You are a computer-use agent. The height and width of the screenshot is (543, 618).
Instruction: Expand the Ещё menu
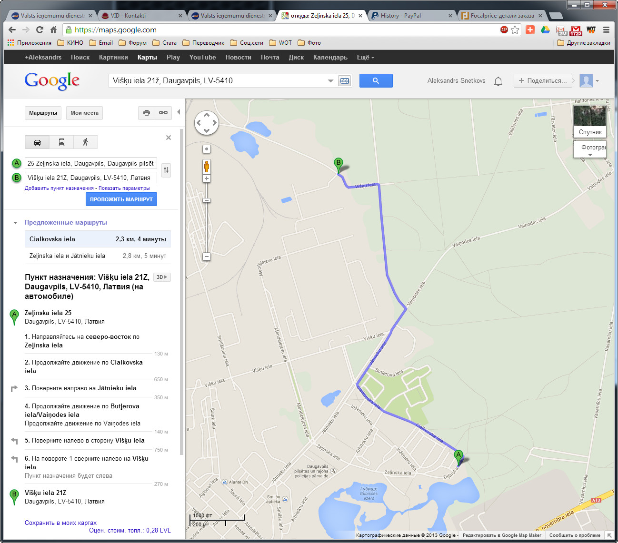tap(366, 57)
